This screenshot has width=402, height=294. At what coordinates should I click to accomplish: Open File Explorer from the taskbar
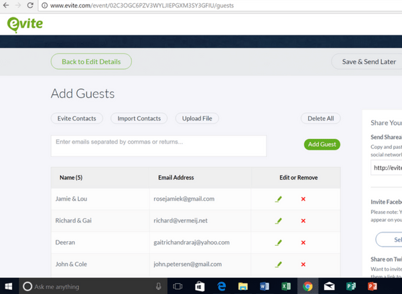(243, 287)
